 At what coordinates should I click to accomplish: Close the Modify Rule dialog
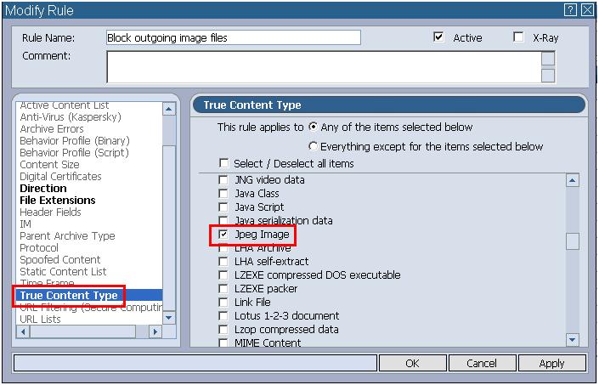587,9
